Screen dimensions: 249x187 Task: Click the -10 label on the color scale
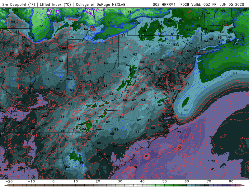point(31,181)
